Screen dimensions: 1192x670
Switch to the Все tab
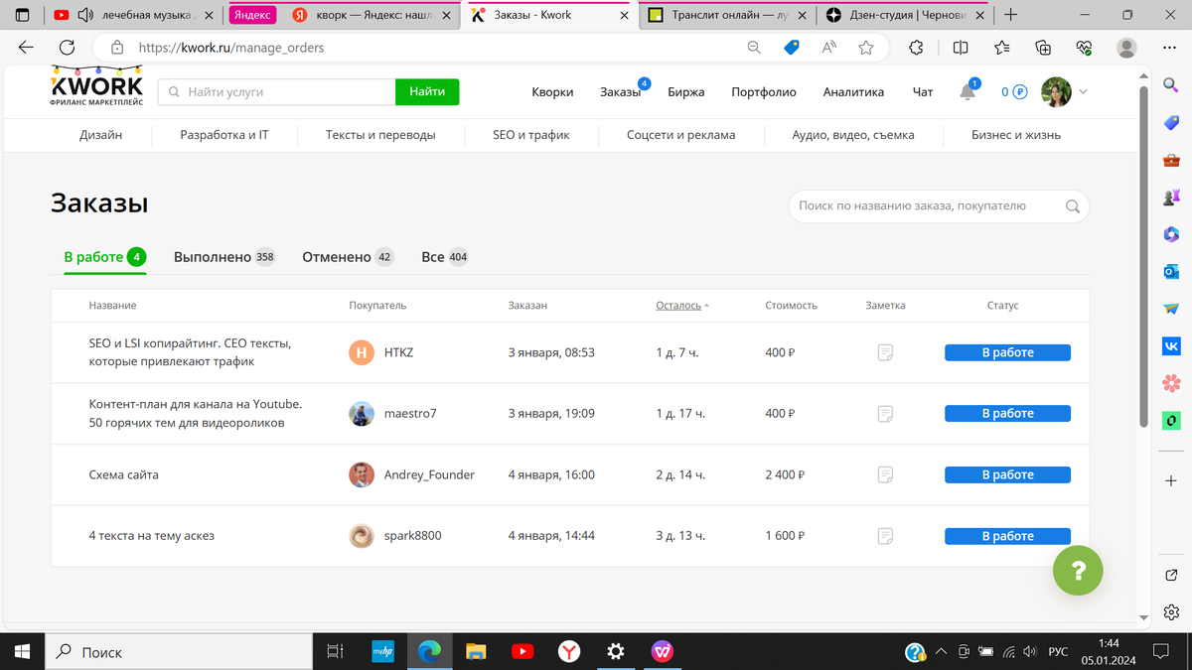coord(444,257)
